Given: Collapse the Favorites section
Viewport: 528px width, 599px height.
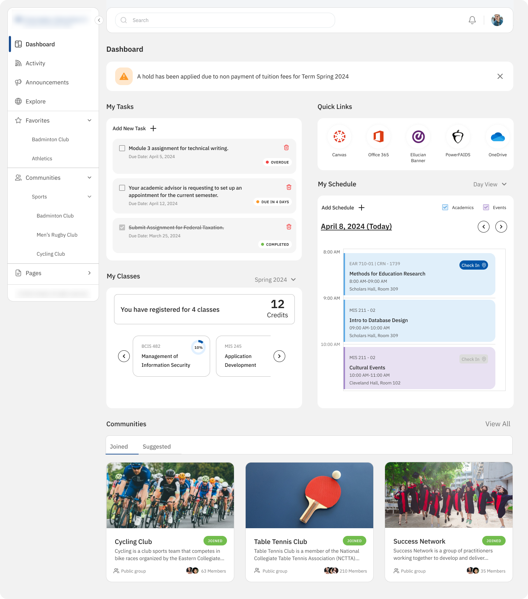Looking at the screenshot, I should tap(89, 120).
